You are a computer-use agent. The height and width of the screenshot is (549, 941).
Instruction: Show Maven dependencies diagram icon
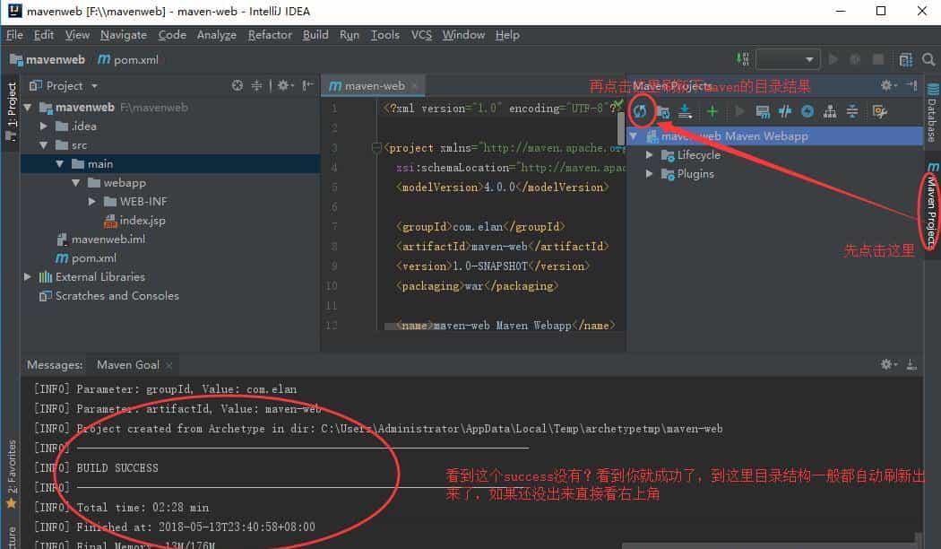click(x=831, y=111)
